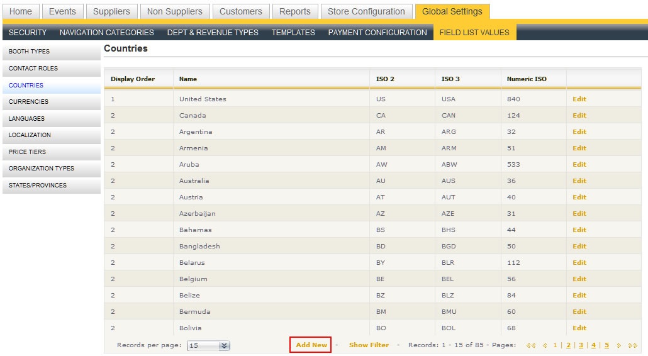Edit the Bangladesh record
The height and width of the screenshot is (356, 648).
(579, 246)
